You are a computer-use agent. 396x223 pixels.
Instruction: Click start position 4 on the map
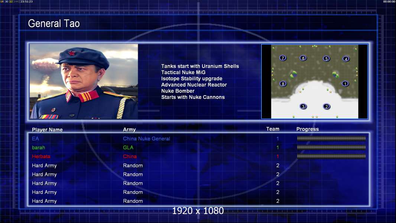pyautogui.click(x=346, y=59)
